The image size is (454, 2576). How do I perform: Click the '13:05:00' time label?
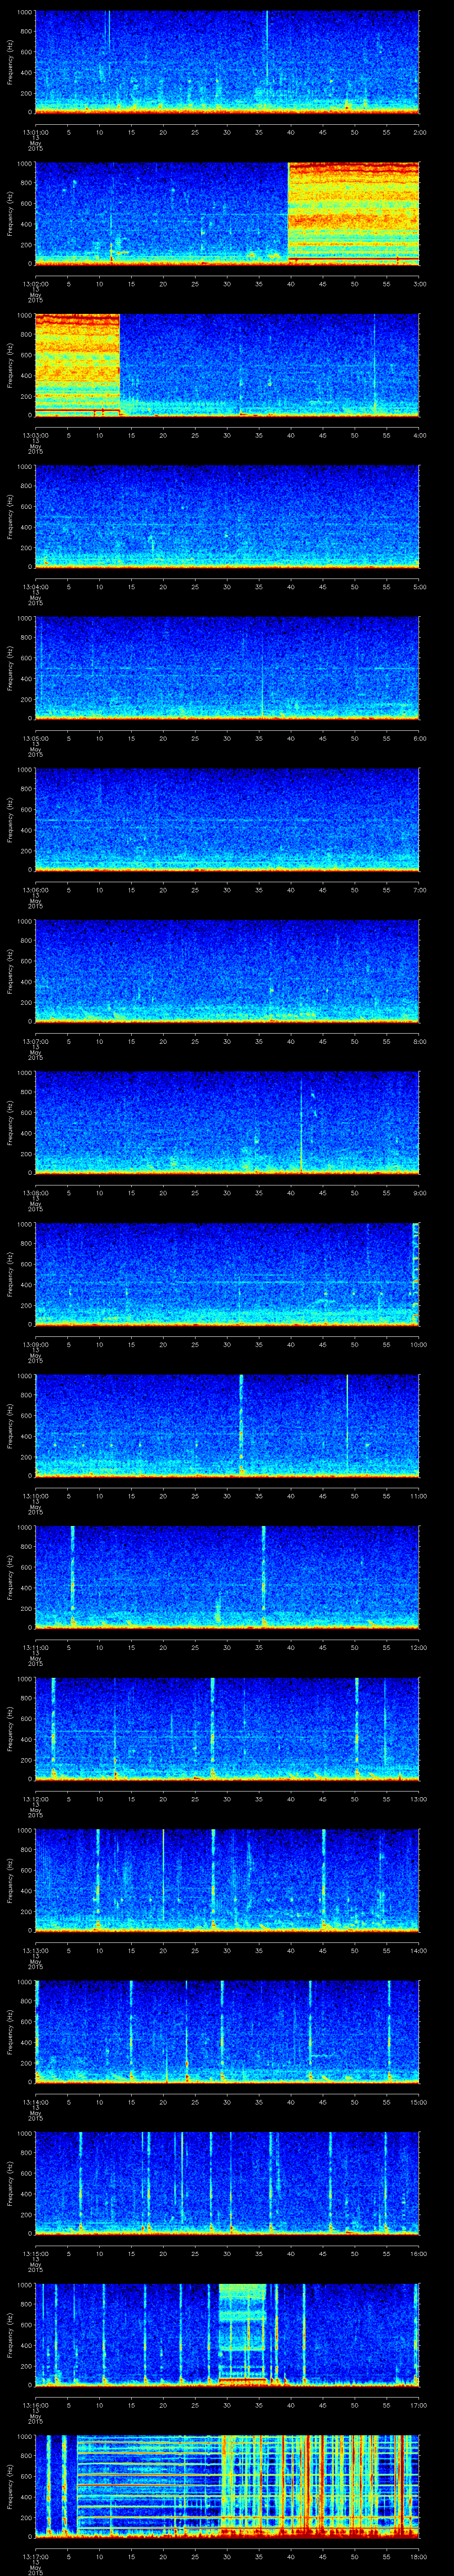(35, 737)
